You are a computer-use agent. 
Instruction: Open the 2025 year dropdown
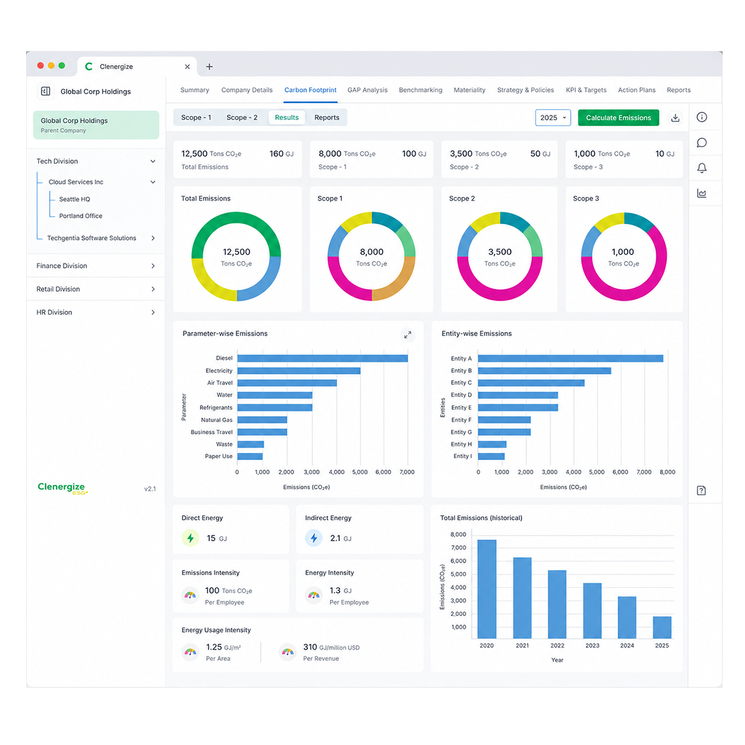tap(553, 118)
